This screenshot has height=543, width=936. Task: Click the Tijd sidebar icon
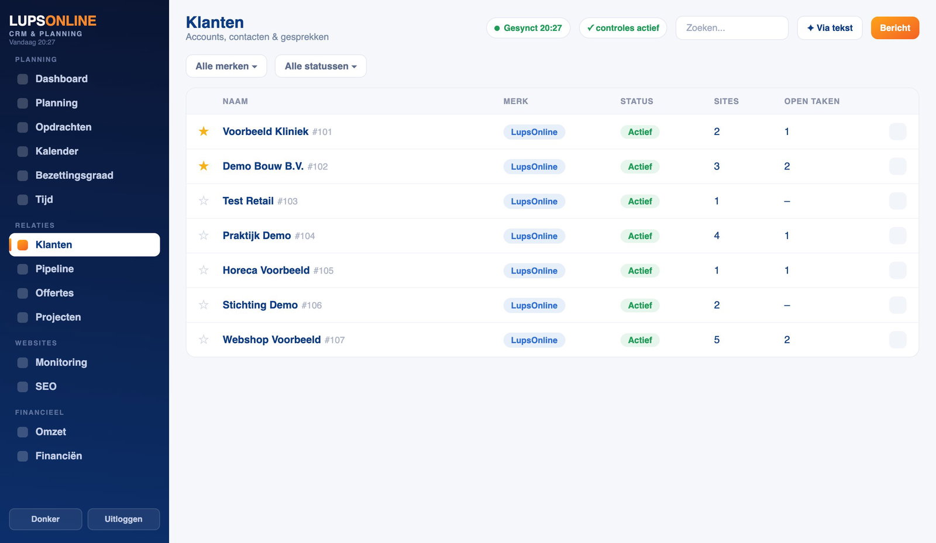23,199
